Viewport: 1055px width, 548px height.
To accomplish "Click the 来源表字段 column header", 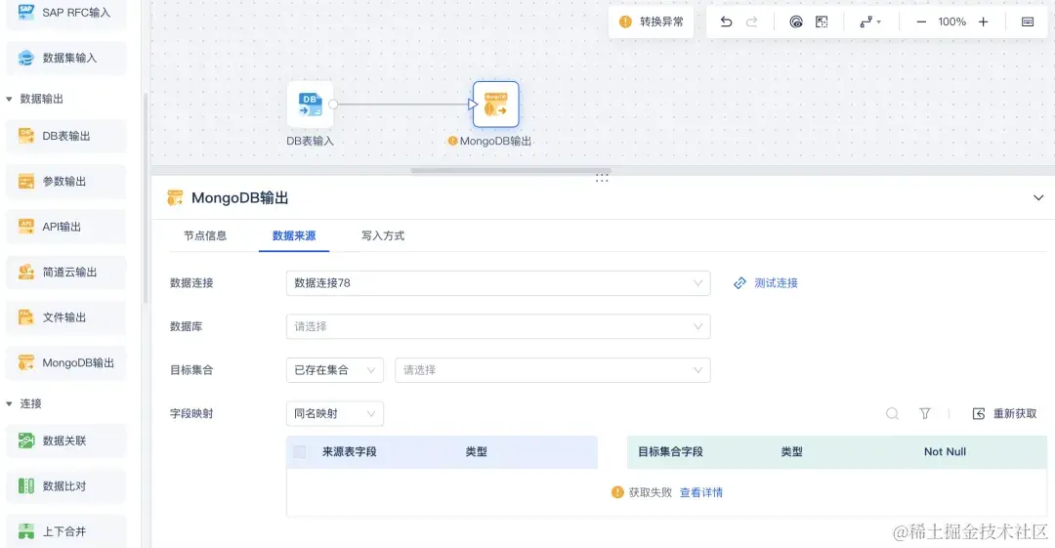I will point(349,451).
